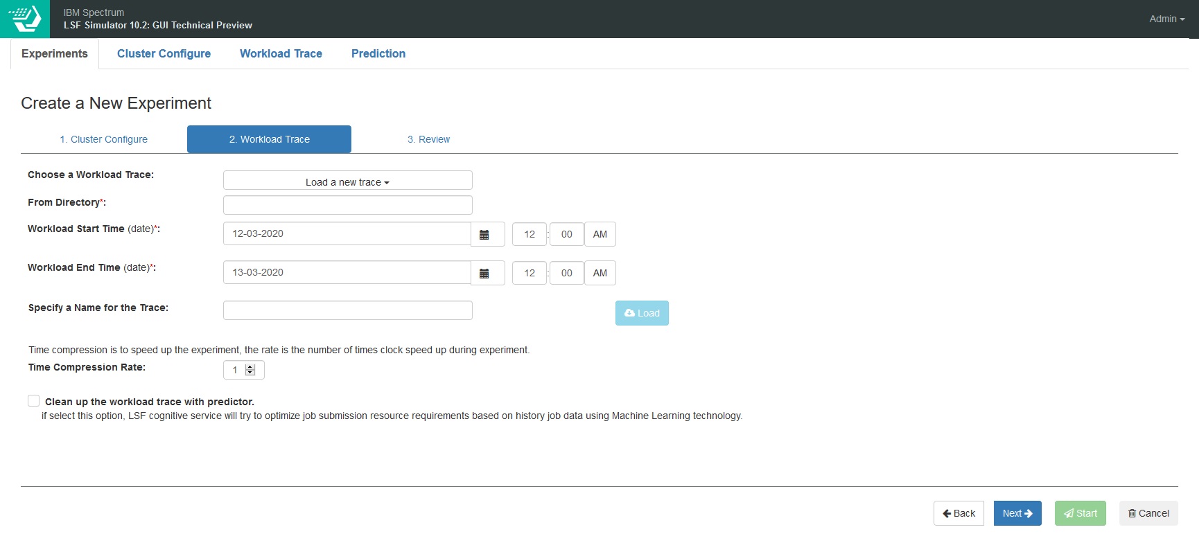Image resolution: width=1199 pixels, height=534 pixels.
Task: Click the 'Create a New Experiment' heading
Action: tap(116, 103)
